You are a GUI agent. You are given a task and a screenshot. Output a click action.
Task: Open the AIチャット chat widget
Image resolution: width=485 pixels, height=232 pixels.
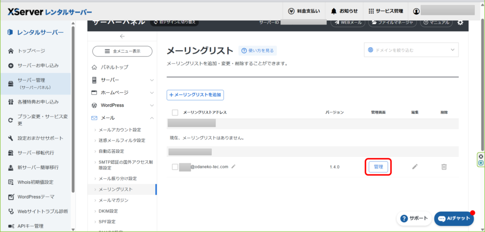454,218
